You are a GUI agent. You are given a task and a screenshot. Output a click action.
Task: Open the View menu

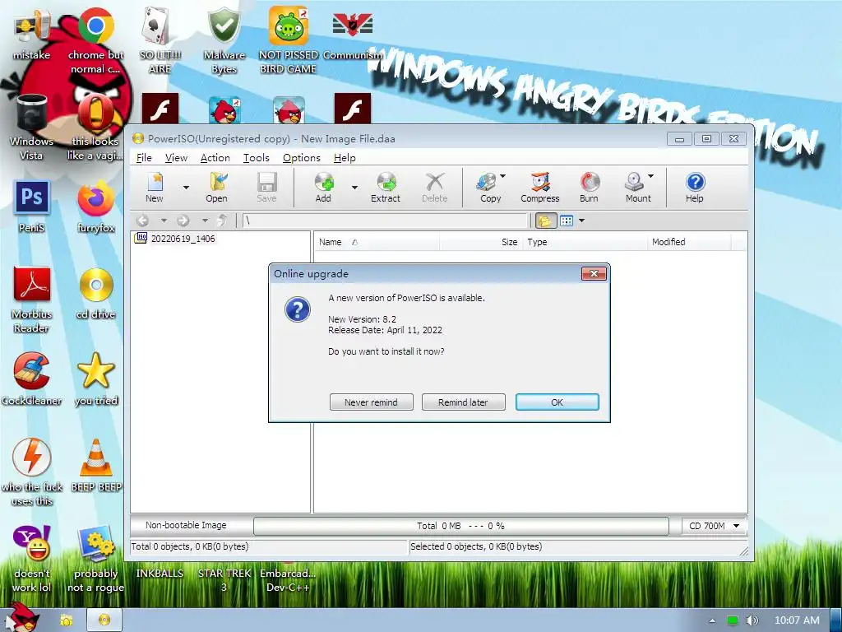tap(176, 157)
